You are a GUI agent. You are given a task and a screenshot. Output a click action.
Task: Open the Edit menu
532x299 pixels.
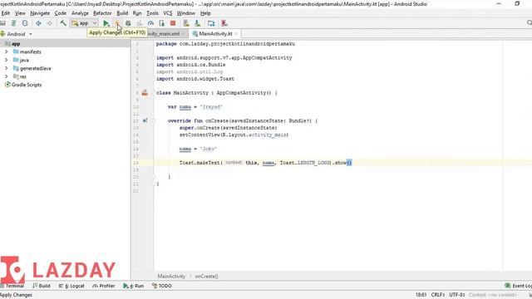(6, 13)
